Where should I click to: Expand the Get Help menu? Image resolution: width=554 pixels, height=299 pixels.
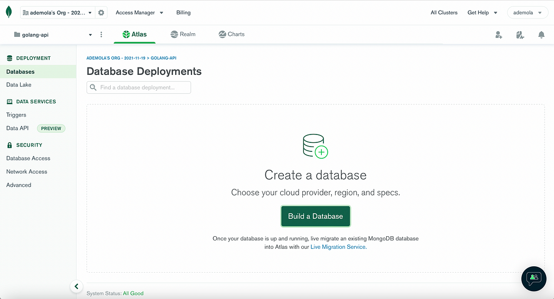pyautogui.click(x=482, y=13)
